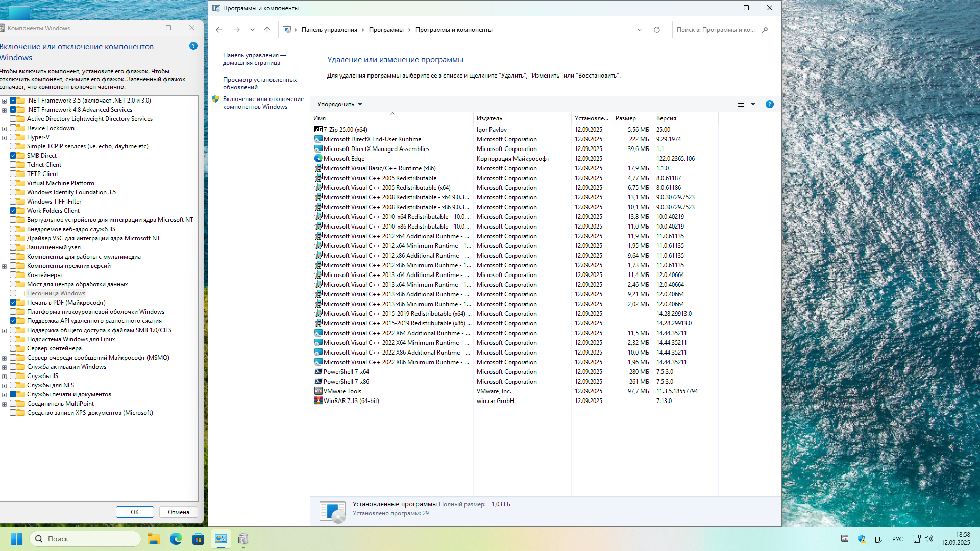Click the taskbar Поиск search box
The width and height of the screenshot is (980, 551).
click(x=85, y=539)
